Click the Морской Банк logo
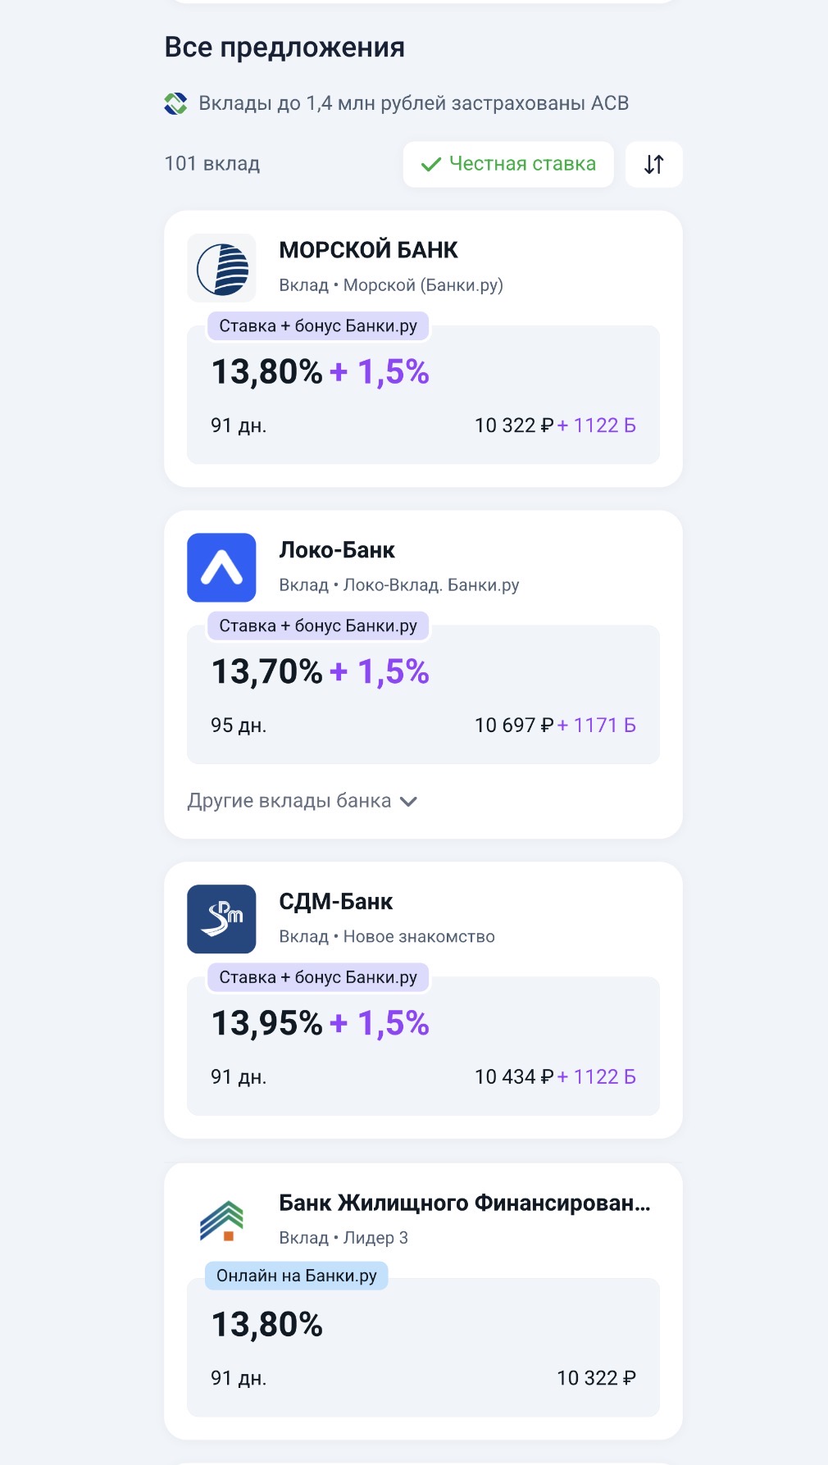This screenshot has width=828, height=1465. (x=221, y=269)
